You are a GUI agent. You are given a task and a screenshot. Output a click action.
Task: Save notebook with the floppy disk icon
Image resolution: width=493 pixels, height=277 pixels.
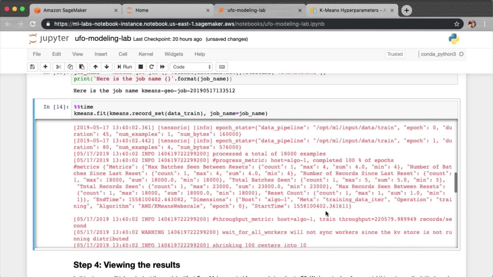pos(32,67)
